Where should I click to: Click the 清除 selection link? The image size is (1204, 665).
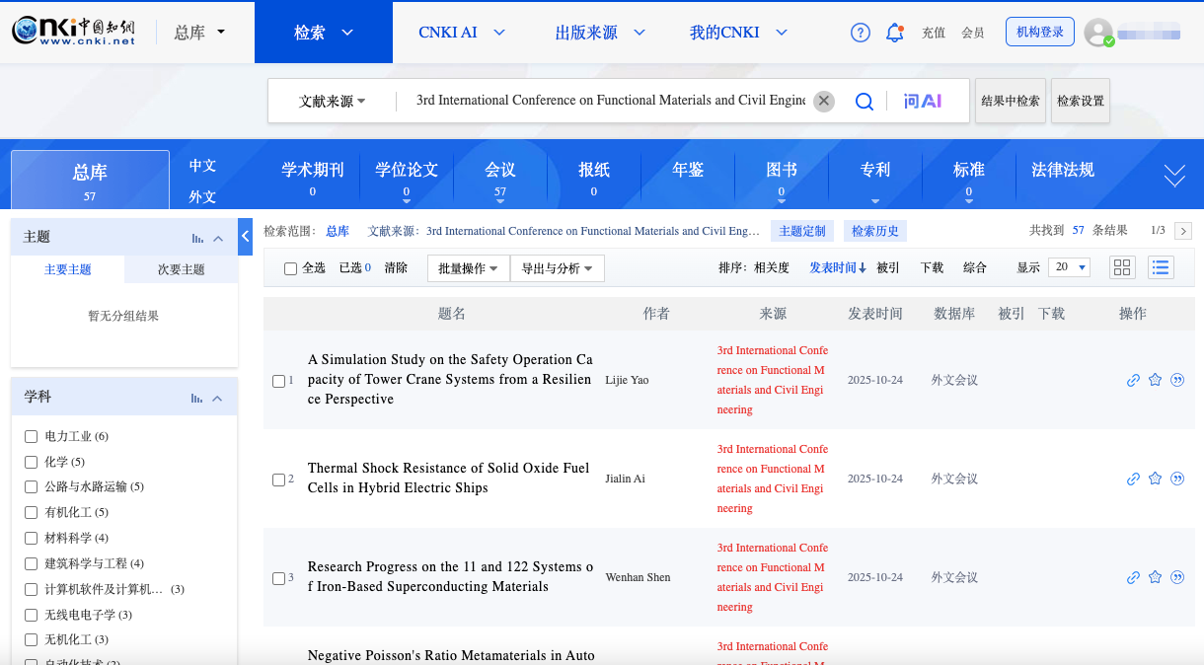tap(396, 267)
